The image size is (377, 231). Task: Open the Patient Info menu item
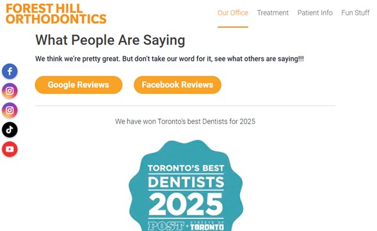click(x=315, y=13)
